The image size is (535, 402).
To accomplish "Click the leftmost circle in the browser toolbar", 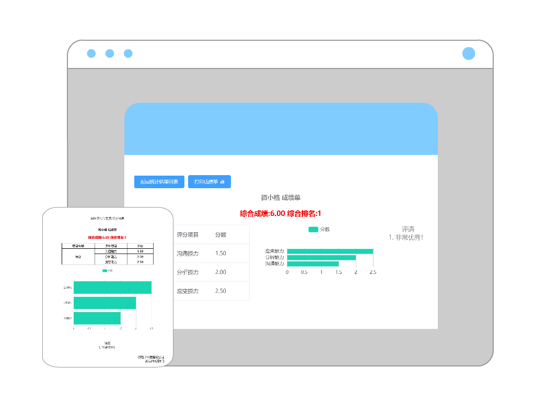I will coord(92,53).
